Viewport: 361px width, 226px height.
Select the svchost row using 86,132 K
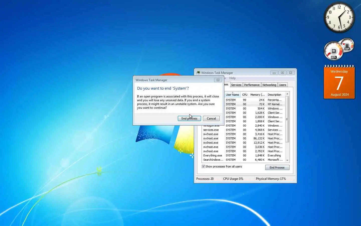pyautogui.click(x=243, y=138)
